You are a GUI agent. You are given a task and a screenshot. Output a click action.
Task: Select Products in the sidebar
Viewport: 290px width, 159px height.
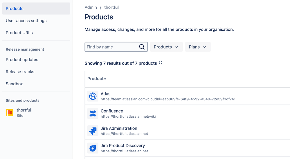click(x=36, y=8)
